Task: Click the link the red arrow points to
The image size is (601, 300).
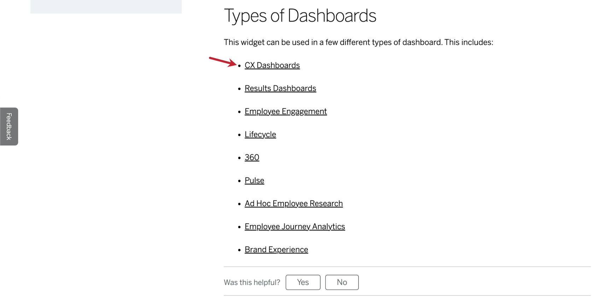Action: coord(272,65)
